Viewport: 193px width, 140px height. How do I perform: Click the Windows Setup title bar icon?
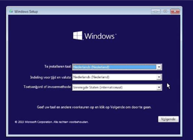point(11,11)
